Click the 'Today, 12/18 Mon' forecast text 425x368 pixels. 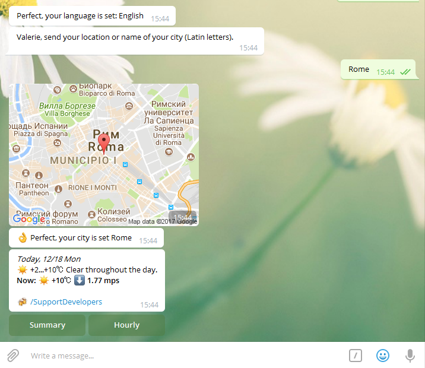[x=49, y=259]
